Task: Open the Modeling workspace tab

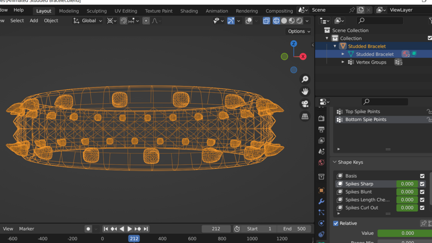Action: [x=69, y=11]
